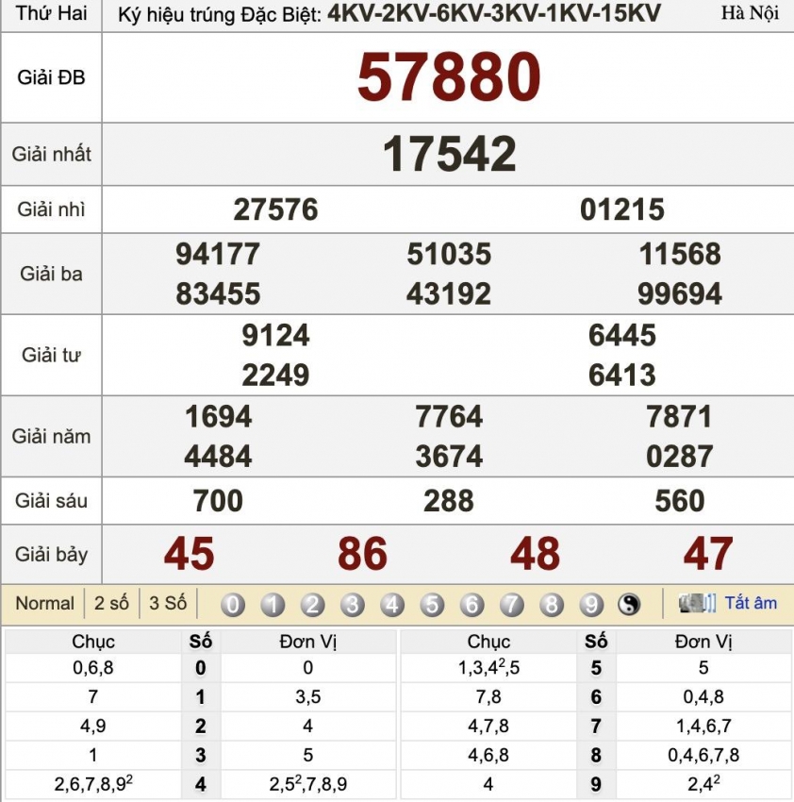Viewport: 794px width, 802px height.
Task: Select ball number 6 filter
Action: coord(471,604)
